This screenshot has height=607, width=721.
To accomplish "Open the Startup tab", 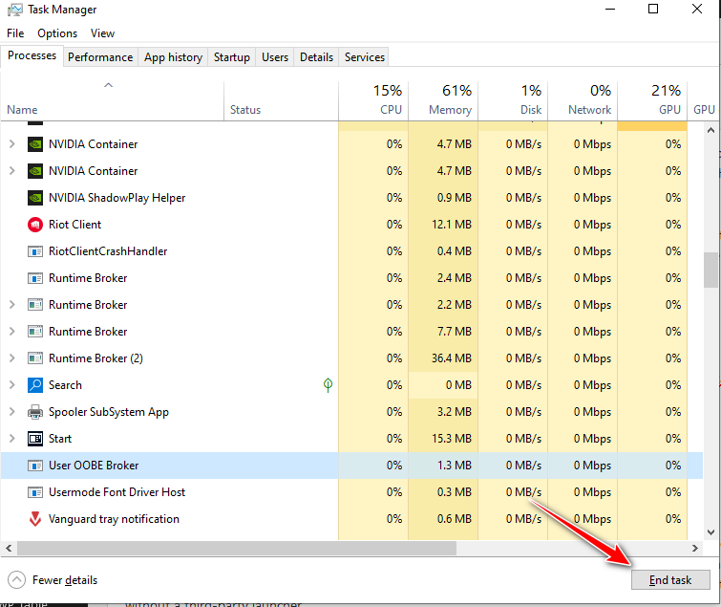I will [x=231, y=57].
